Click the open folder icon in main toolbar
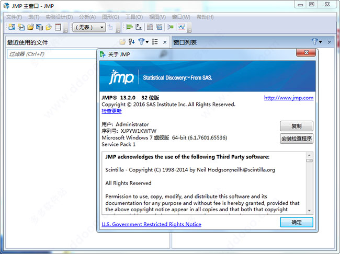The width and height of the screenshot is (340, 254). coord(30,27)
